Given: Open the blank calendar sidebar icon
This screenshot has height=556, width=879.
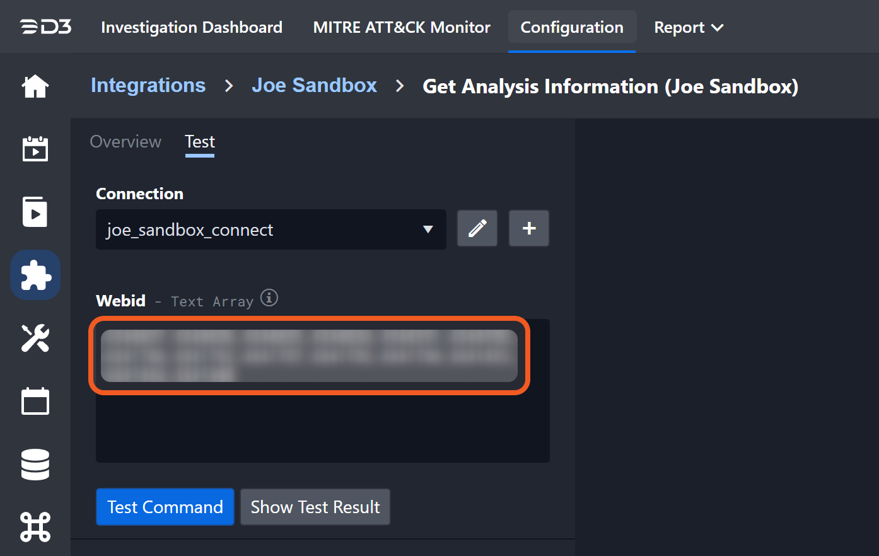Looking at the screenshot, I should 35,401.
